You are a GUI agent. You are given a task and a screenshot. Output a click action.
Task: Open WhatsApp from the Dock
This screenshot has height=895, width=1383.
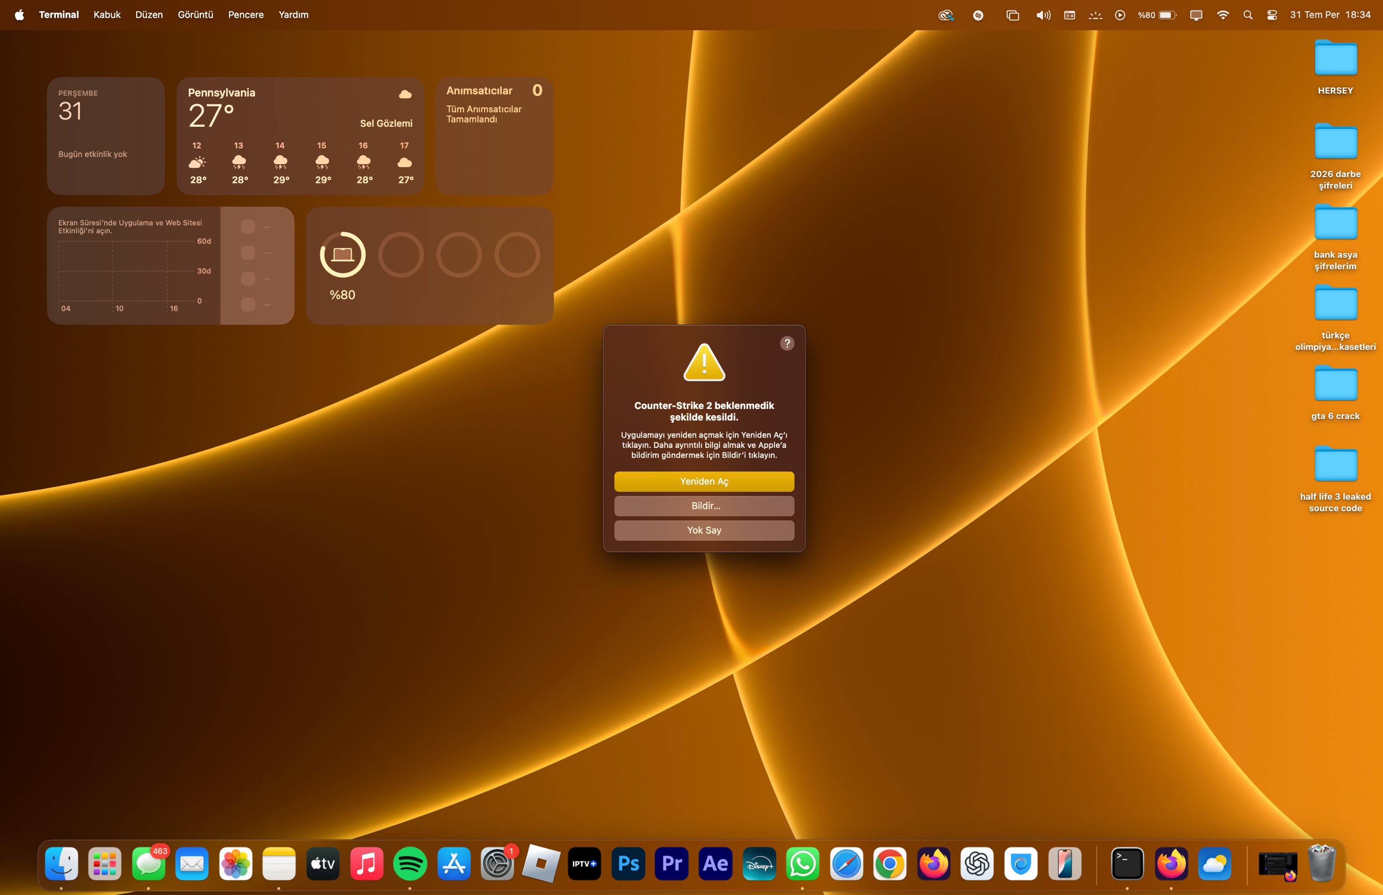pos(803,864)
